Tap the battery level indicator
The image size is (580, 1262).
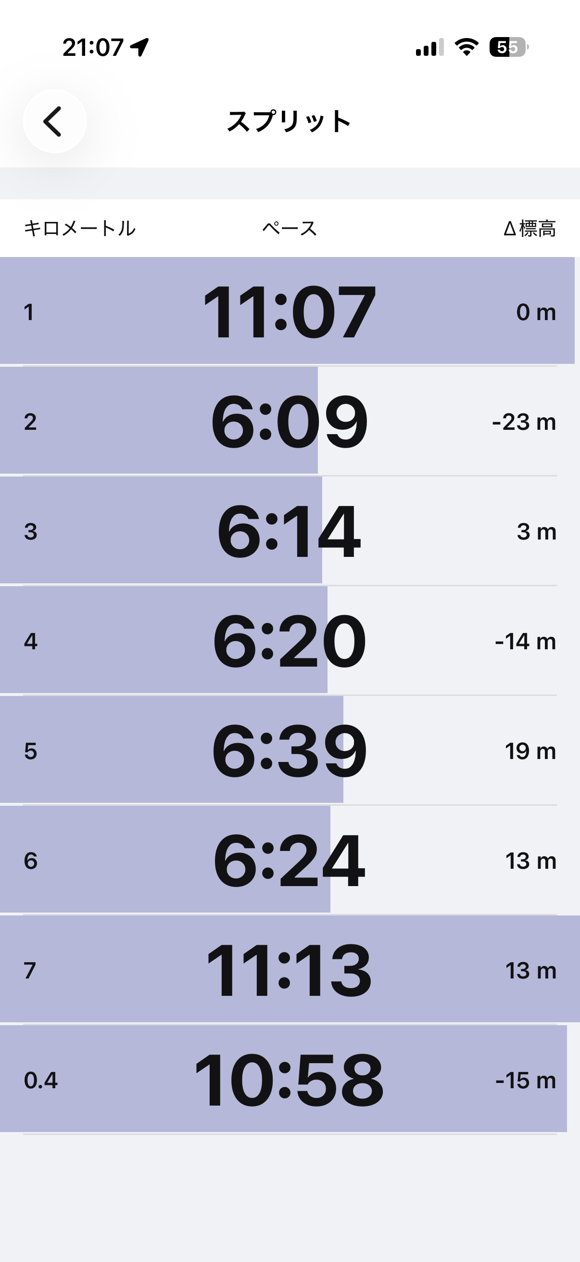click(x=508, y=47)
